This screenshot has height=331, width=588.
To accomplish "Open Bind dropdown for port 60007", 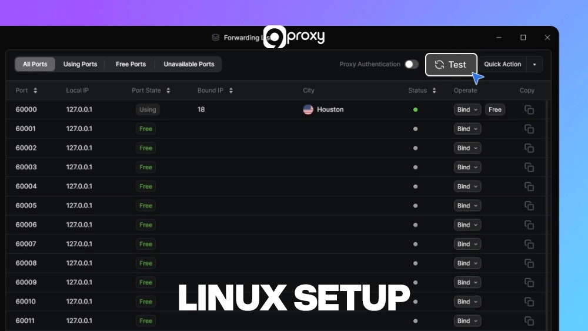I will coord(467,244).
